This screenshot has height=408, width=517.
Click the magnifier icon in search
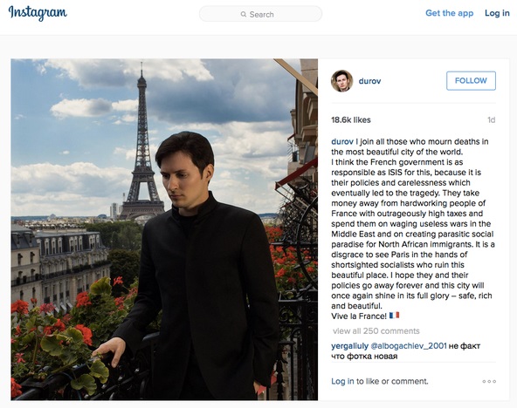click(x=244, y=15)
